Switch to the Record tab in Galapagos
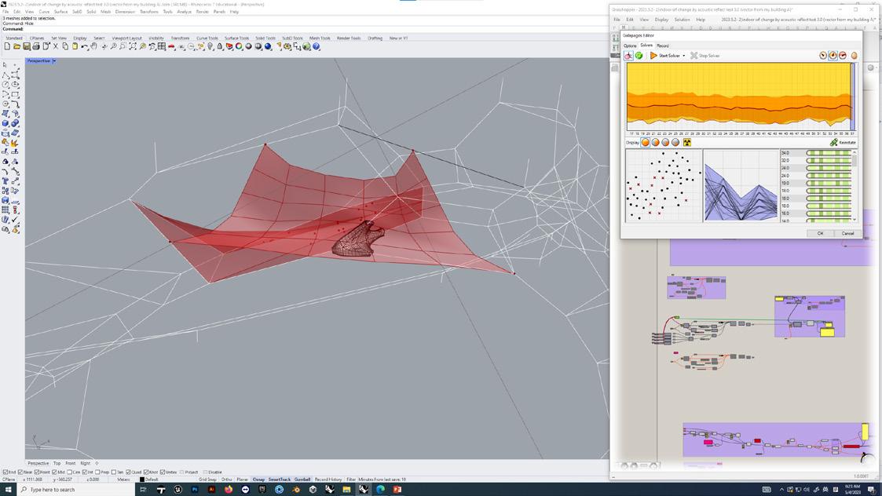This screenshot has height=496, width=882. [663, 46]
